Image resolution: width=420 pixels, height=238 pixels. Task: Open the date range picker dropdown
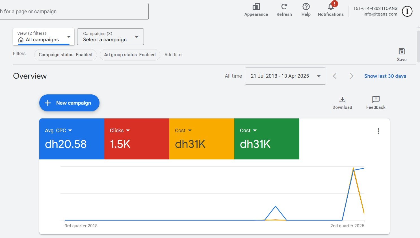pyautogui.click(x=285, y=76)
